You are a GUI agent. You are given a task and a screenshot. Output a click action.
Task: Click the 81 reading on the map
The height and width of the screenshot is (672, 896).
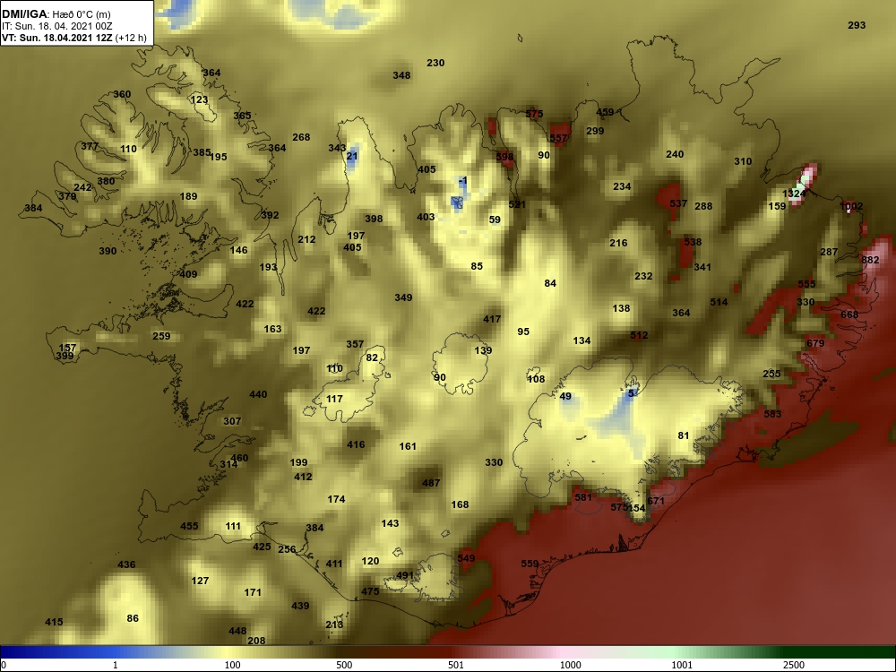click(684, 436)
